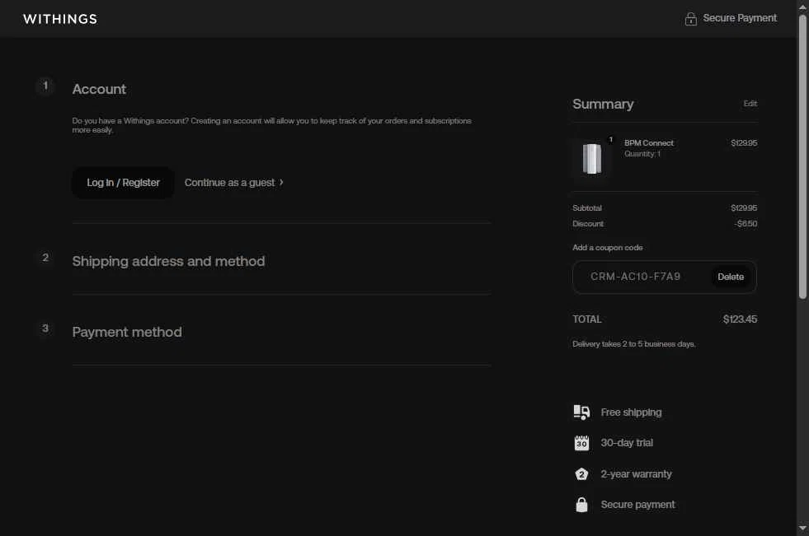Image resolution: width=809 pixels, height=536 pixels.
Task: Select the Account step heading
Action: [x=99, y=89]
